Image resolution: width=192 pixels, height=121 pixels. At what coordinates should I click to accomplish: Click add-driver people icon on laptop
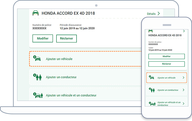[38, 77]
